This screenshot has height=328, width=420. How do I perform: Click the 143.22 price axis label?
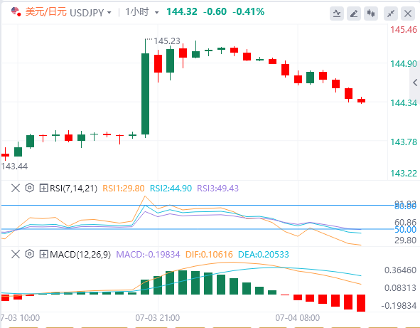click(404, 174)
